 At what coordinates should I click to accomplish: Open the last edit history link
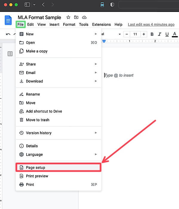[x=151, y=24]
